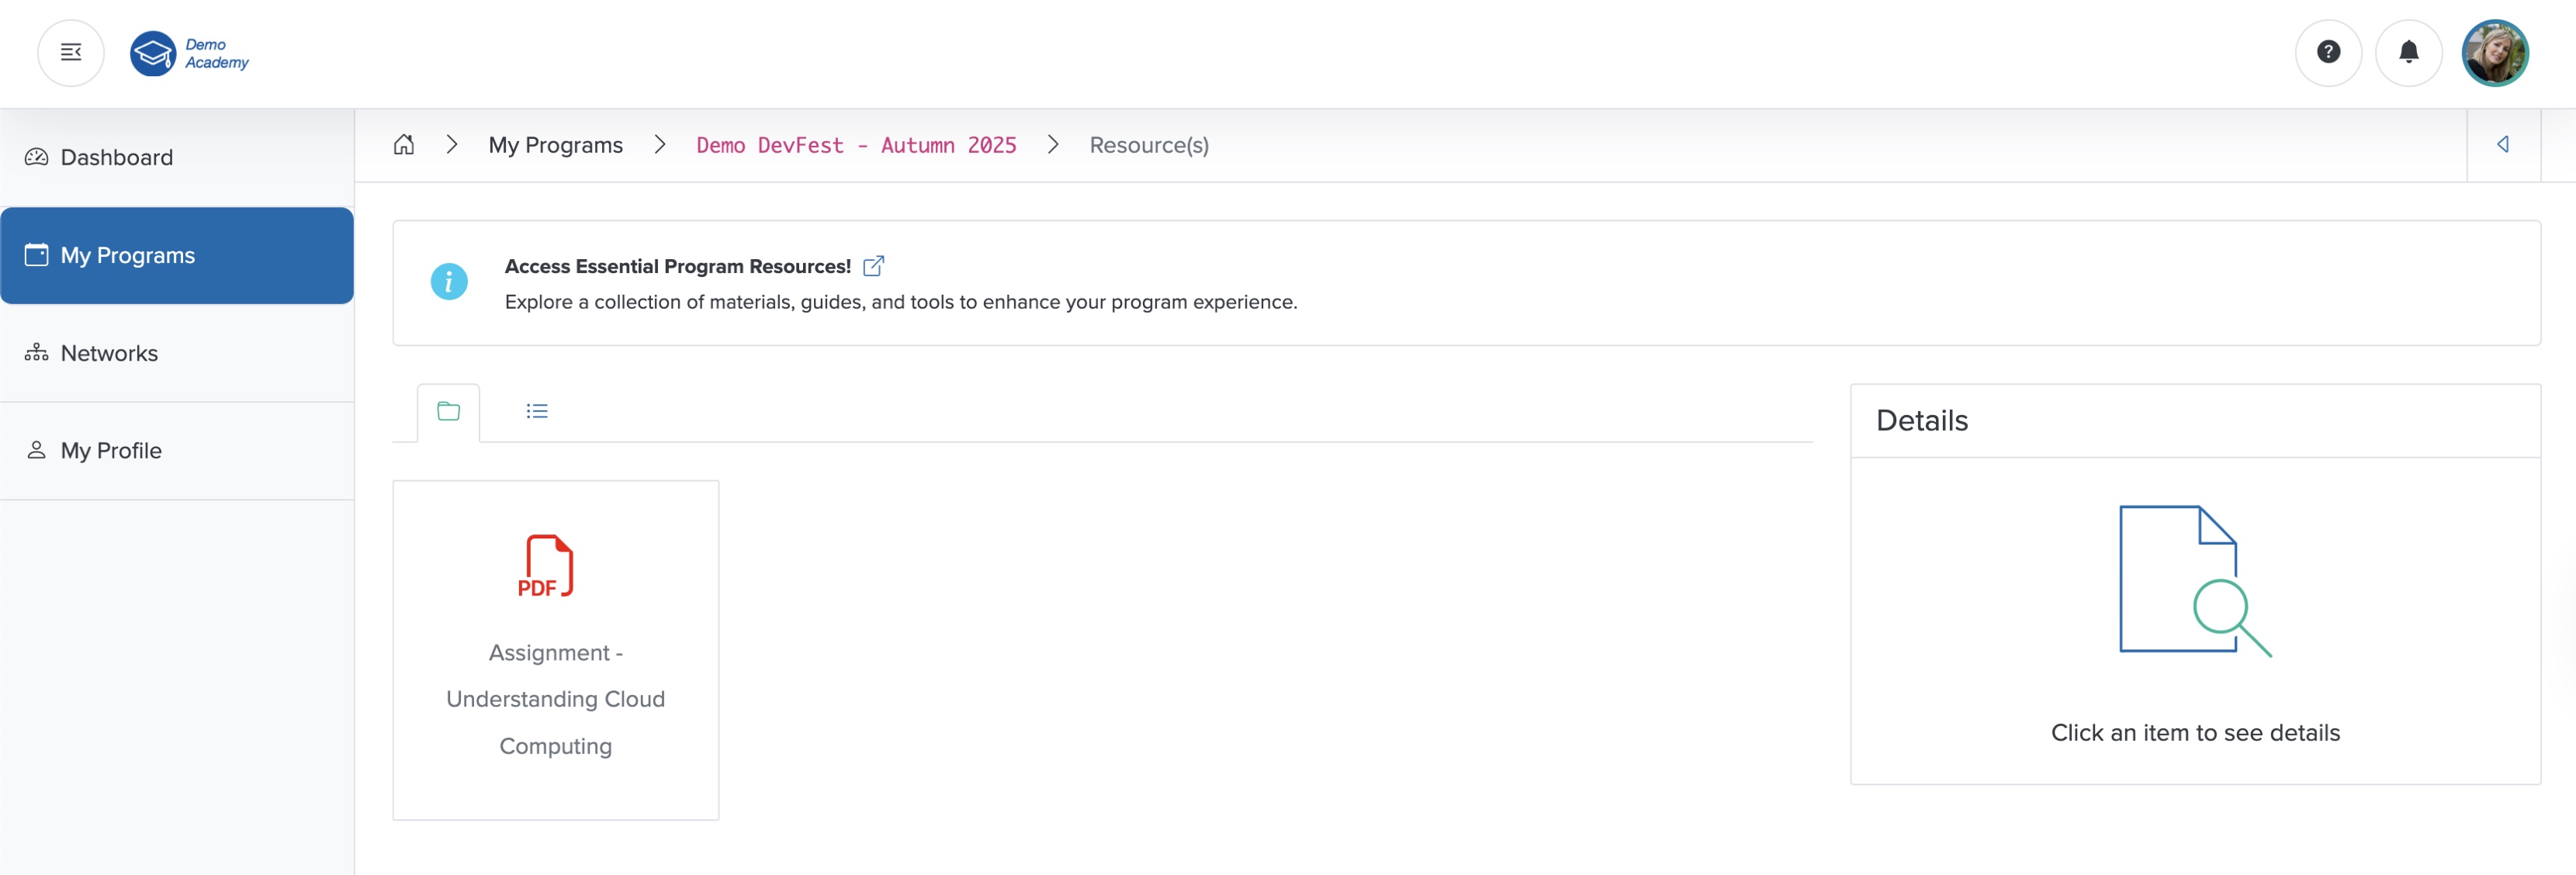Expand the breadcrumb chevron after My Programs
The image size is (2576, 875).
pyautogui.click(x=659, y=144)
